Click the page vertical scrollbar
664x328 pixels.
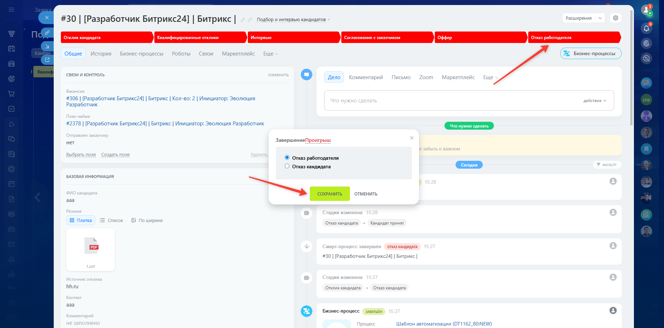pos(631,68)
